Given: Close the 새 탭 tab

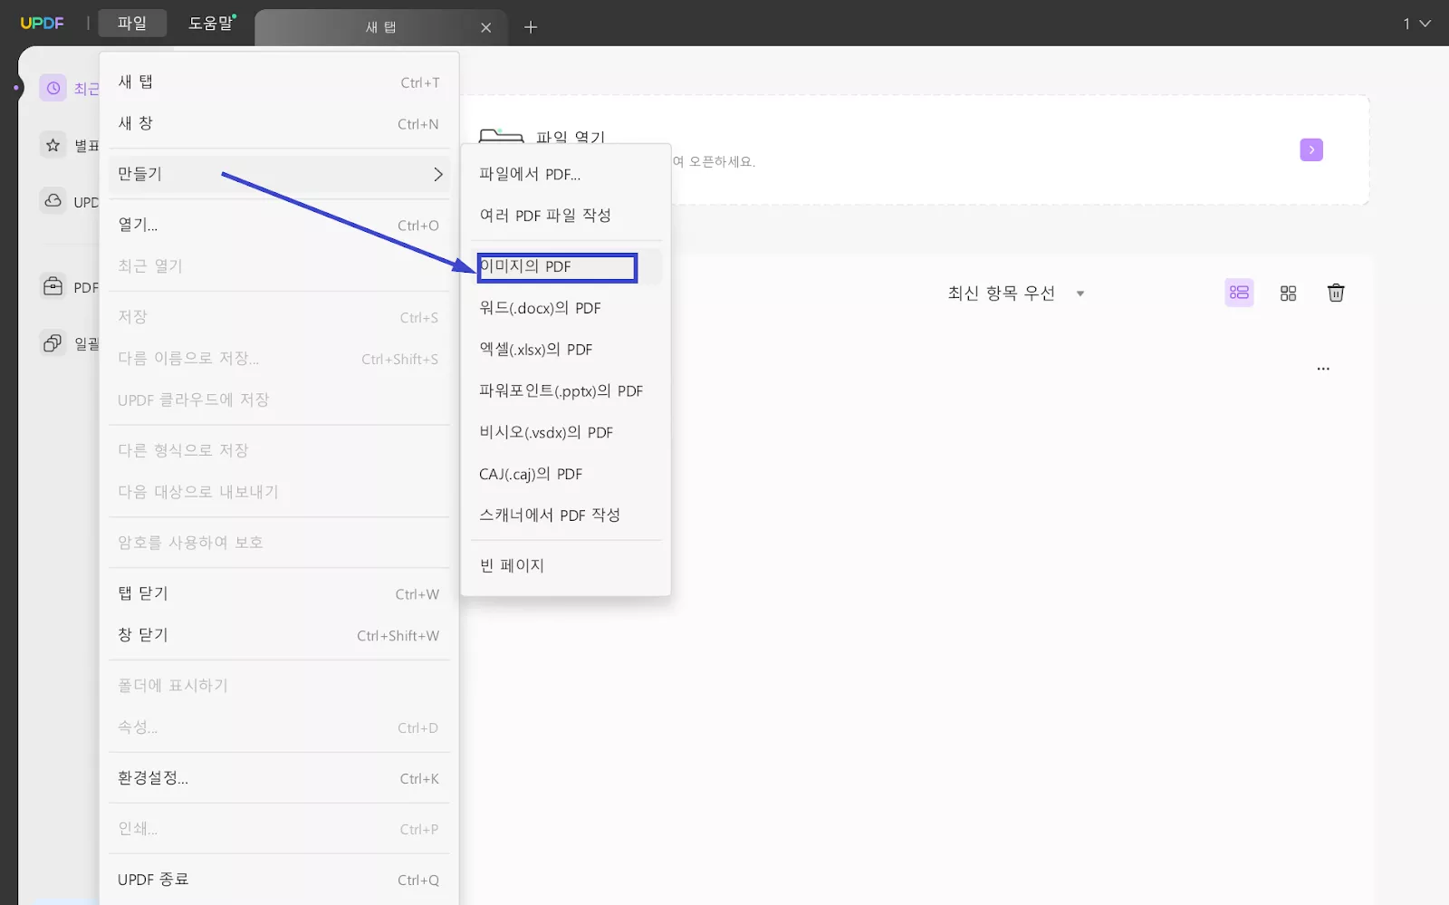Looking at the screenshot, I should click(486, 27).
